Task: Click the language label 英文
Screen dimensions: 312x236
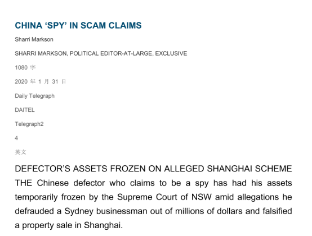Action: point(20,152)
